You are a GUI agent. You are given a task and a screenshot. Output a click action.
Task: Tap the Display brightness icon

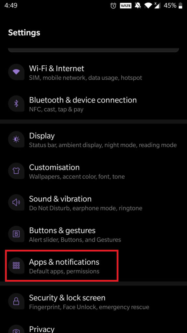coord(16,139)
